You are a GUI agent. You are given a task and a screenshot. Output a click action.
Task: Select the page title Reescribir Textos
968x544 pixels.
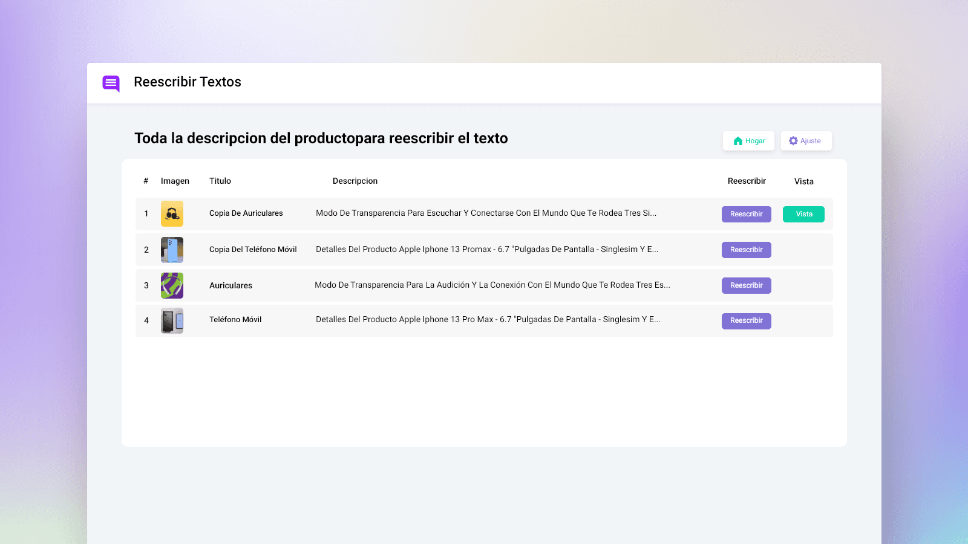pos(187,82)
